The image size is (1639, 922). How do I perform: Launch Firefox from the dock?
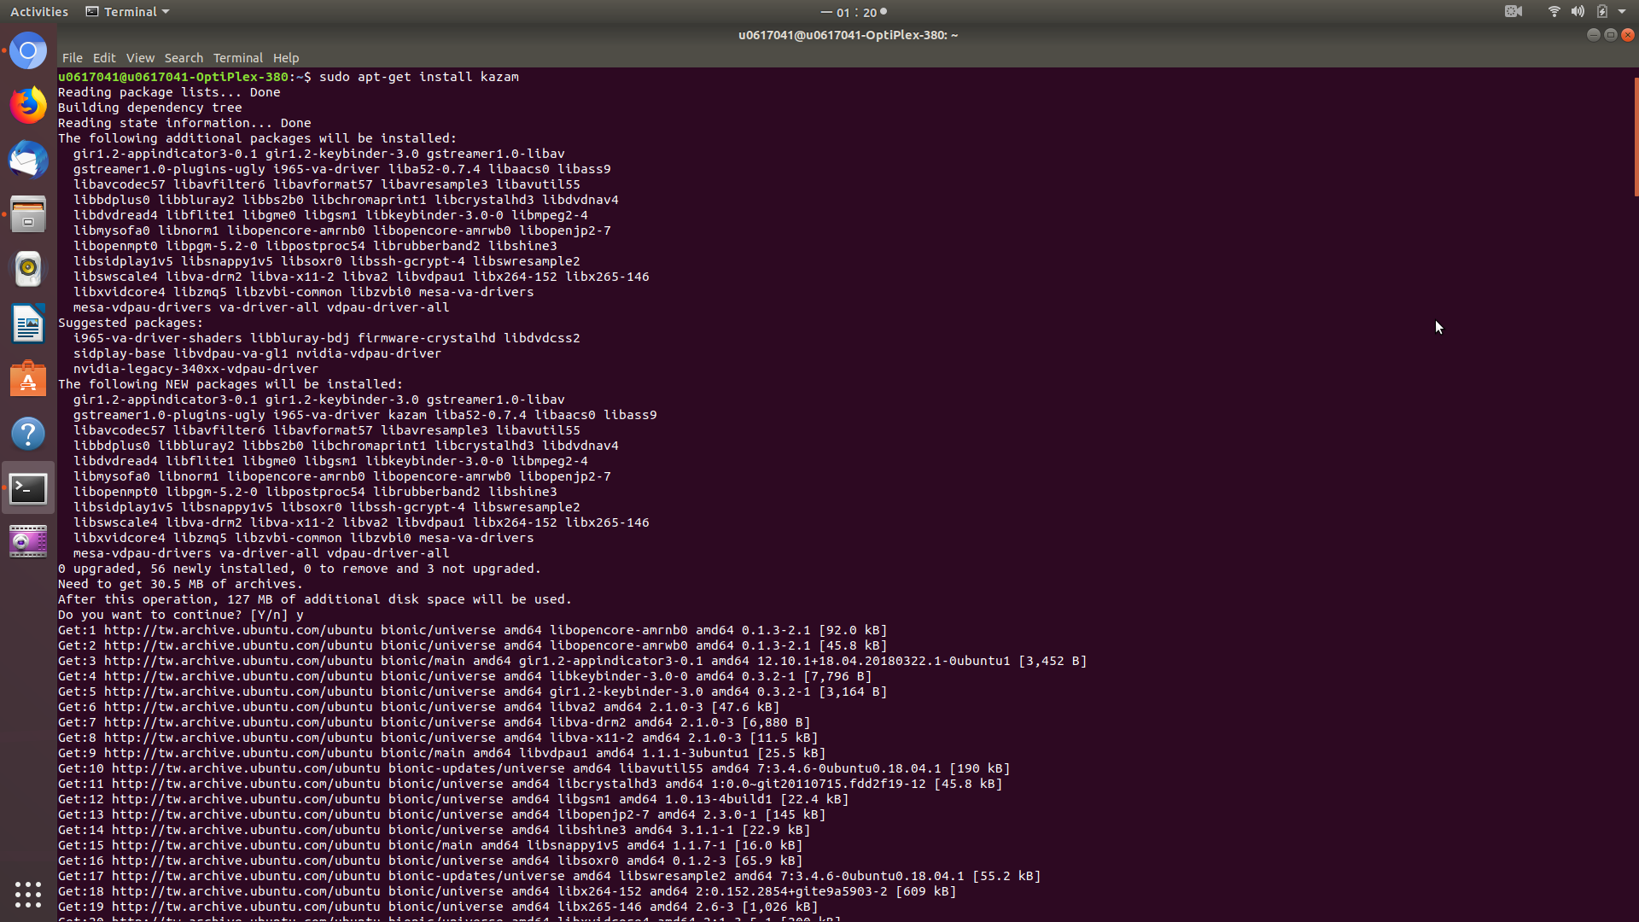(x=28, y=105)
